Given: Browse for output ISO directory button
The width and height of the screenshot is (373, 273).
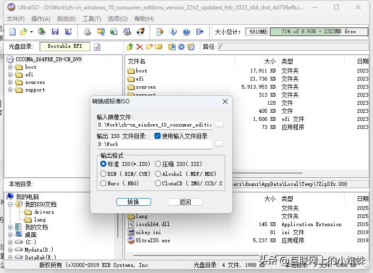Looking at the screenshot, I should [x=219, y=144].
